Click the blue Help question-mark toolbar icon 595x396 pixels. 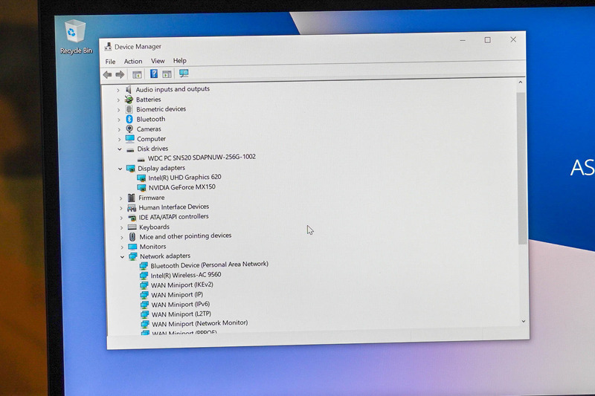[154, 74]
